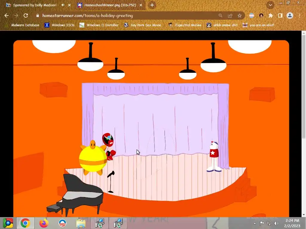Image resolution: width=306 pixels, height=229 pixels.
Task: Switch to Sponsored by Dolly Madison tab
Action: click(x=35, y=5)
